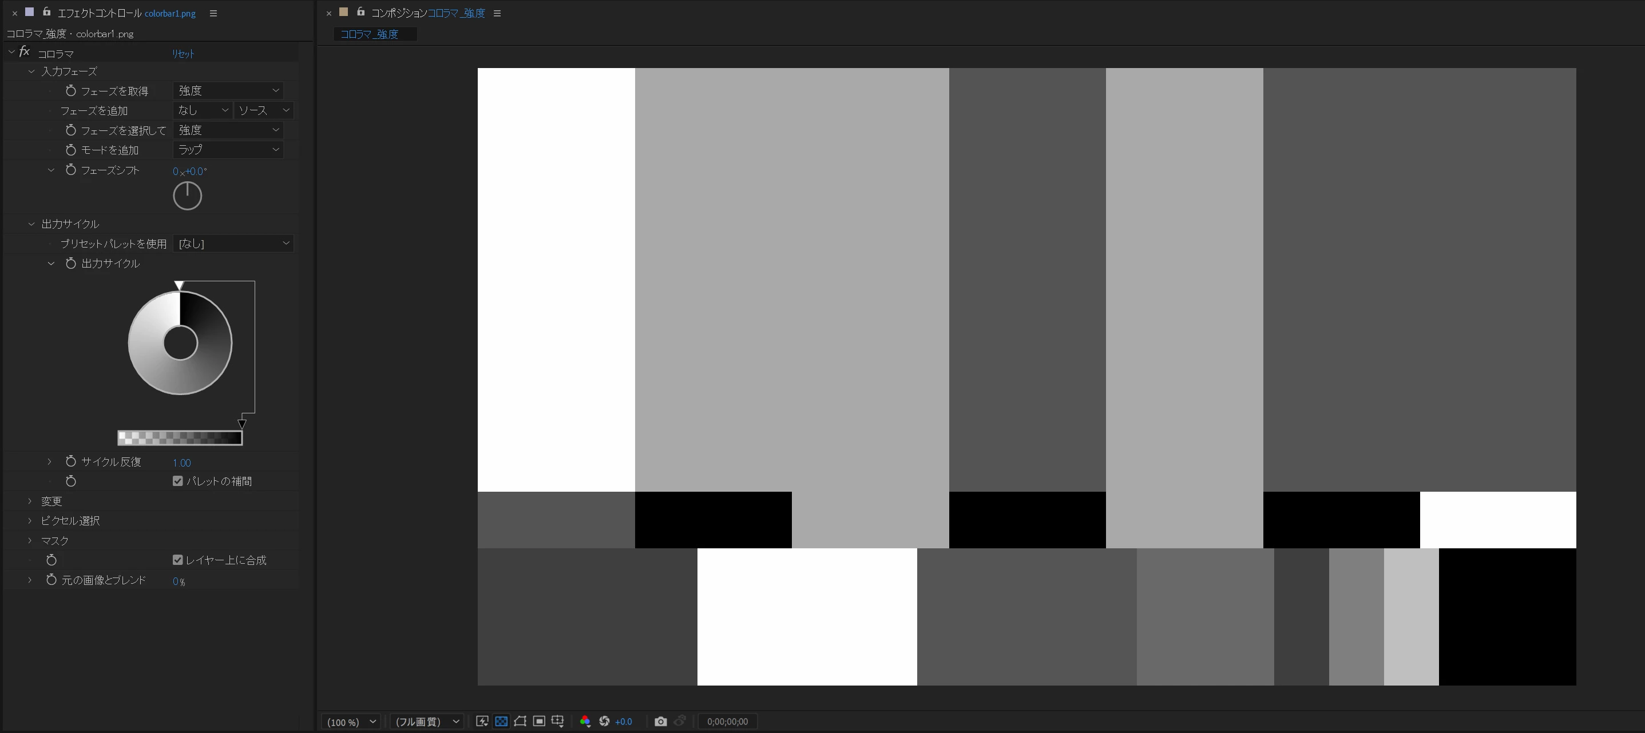The height and width of the screenshot is (733, 1645).
Task: Open grid and guide options icon
Action: pos(557,722)
